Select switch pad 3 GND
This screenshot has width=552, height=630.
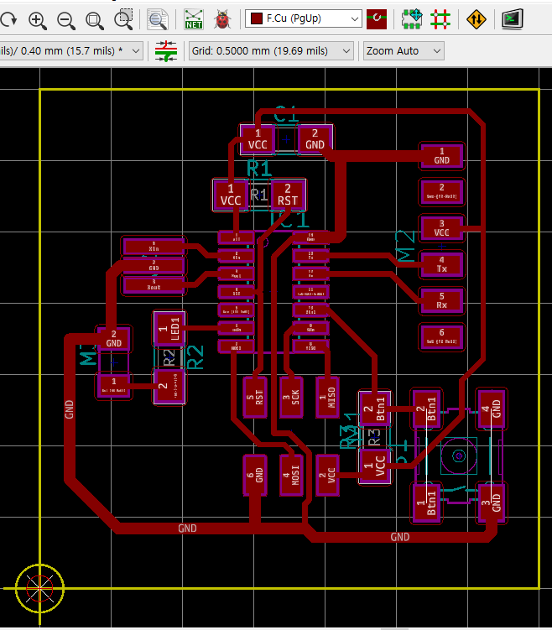click(491, 502)
